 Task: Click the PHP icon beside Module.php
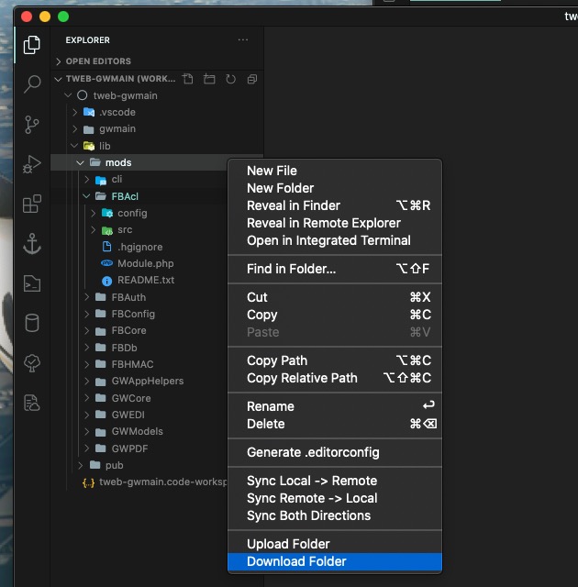pyautogui.click(x=107, y=263)
